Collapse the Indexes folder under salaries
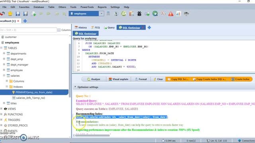 point(7,87)
